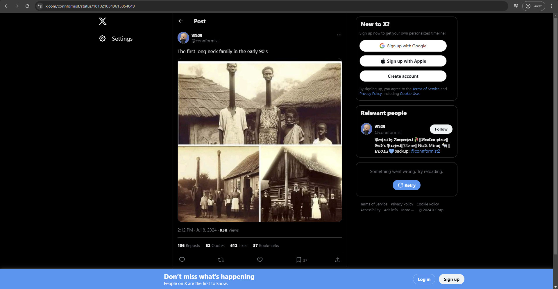Click Sign up with Apple

(x=403, y=61)
